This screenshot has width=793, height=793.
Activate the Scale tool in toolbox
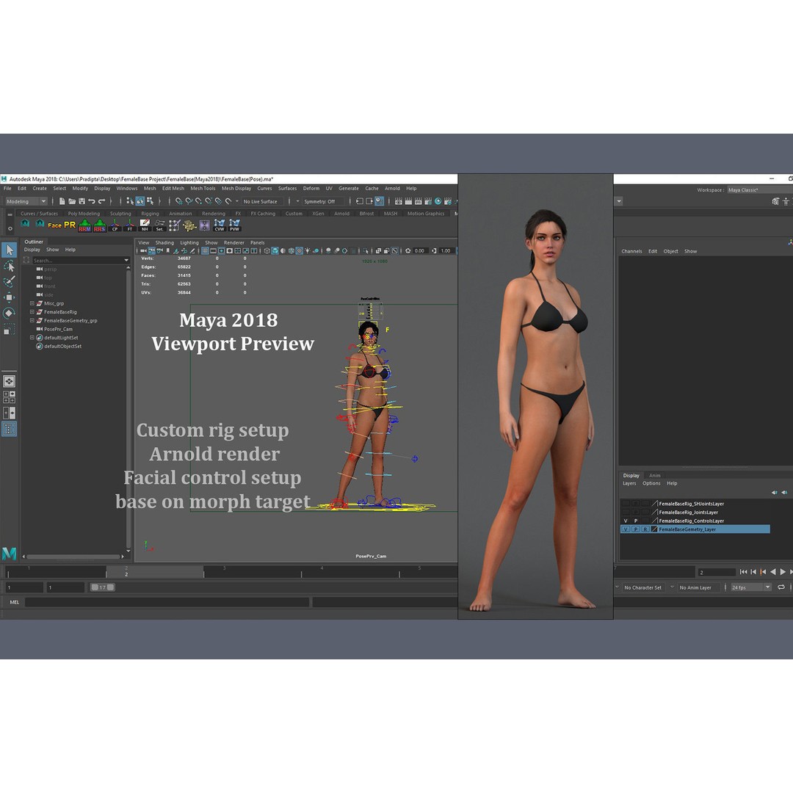(x=10, y=329)
